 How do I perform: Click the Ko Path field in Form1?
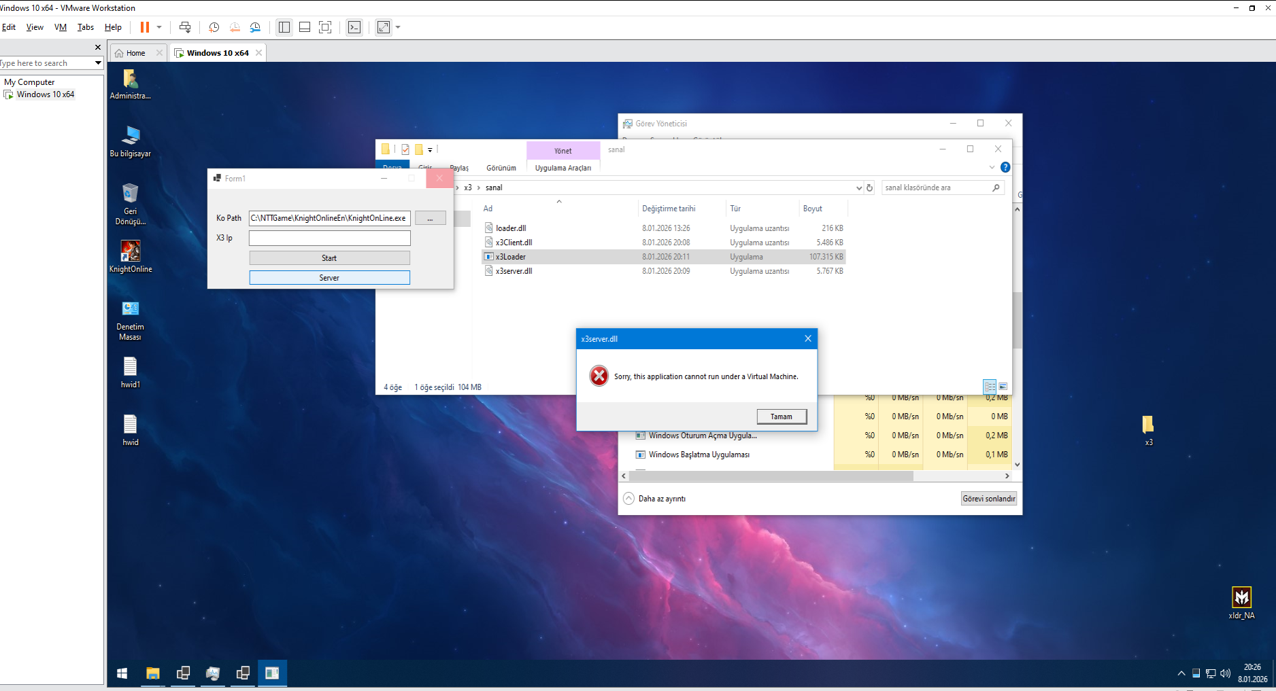[x=330, y=218]
